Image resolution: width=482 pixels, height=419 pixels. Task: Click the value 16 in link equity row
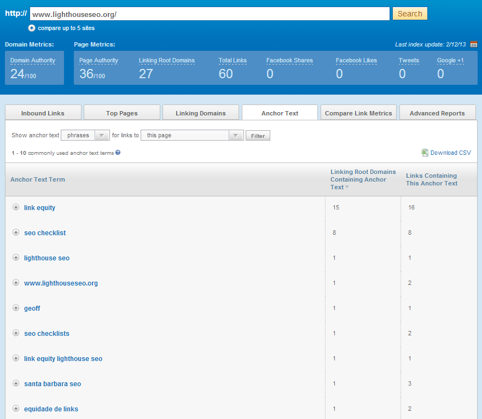tap(411, 207)
